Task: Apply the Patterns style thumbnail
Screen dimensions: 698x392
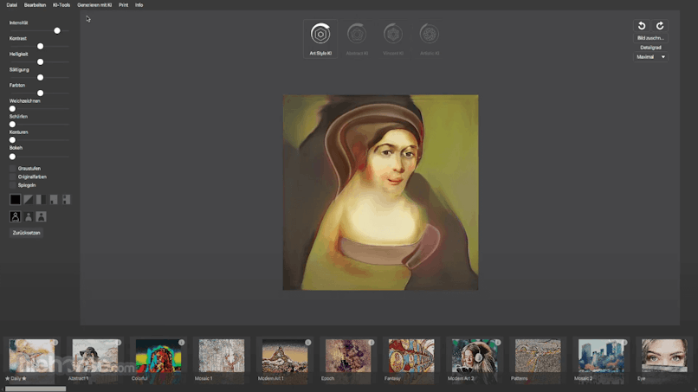Action: [537, 356]
